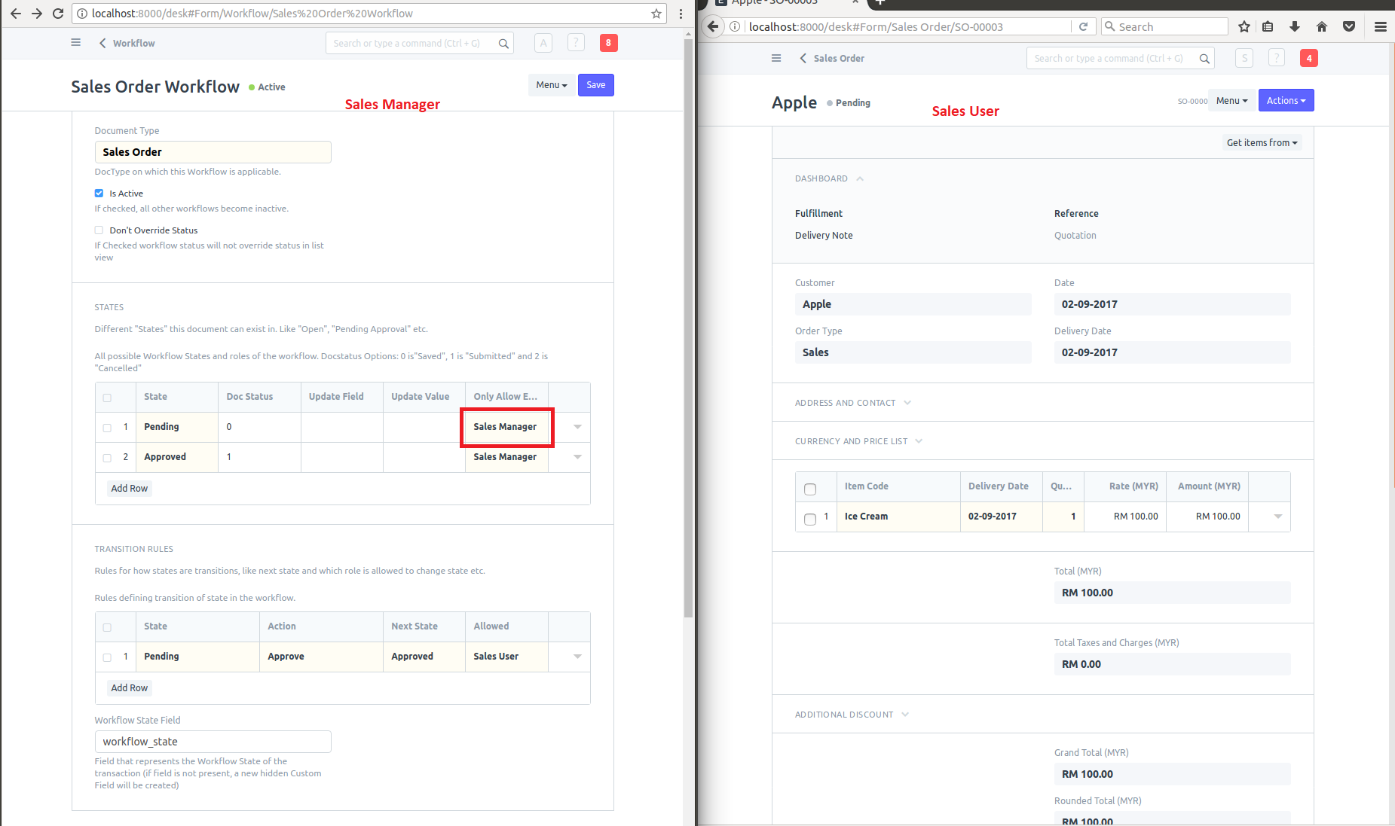Screen dimensions: 1395x826
Task: Select the Ice Cream item row checkbox
Action: [810, 519]
